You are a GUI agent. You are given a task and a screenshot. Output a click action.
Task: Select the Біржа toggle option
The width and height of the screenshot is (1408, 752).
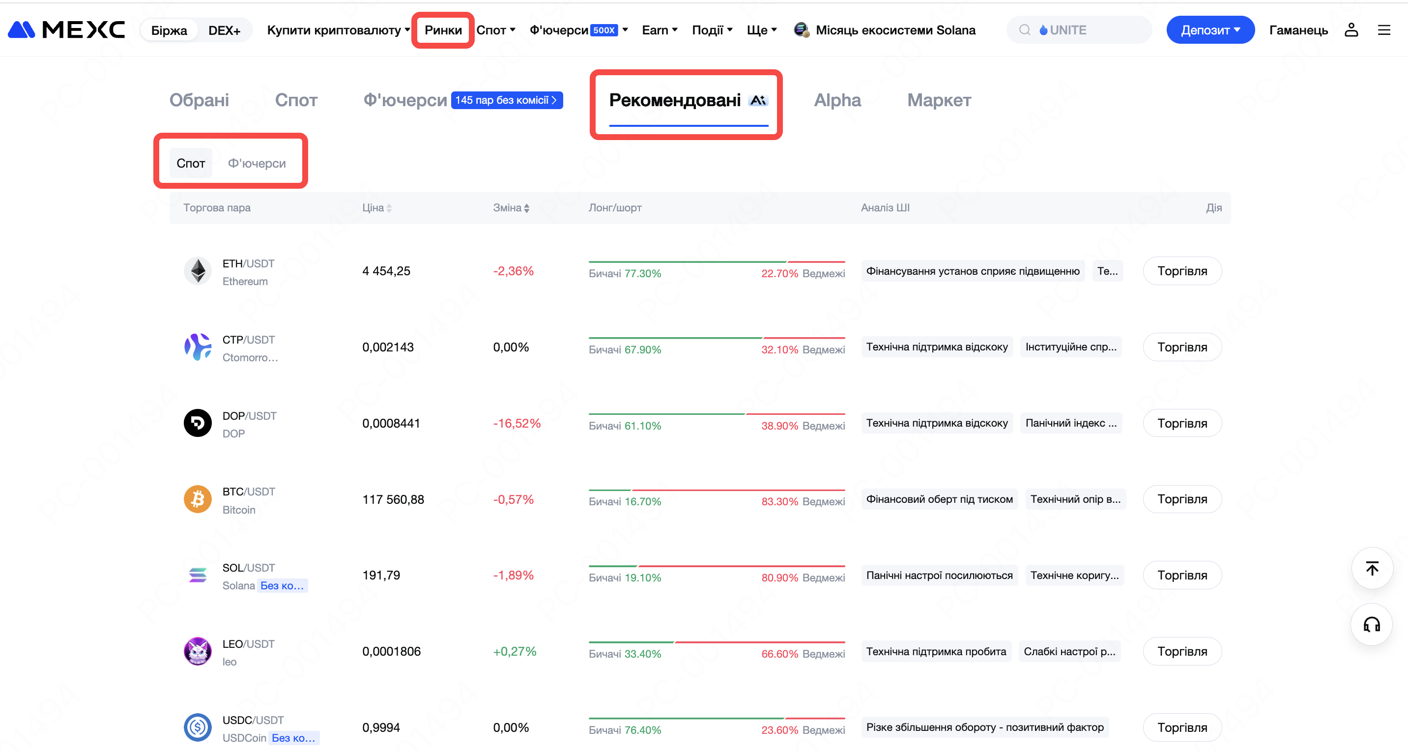(x=169, y=30)
